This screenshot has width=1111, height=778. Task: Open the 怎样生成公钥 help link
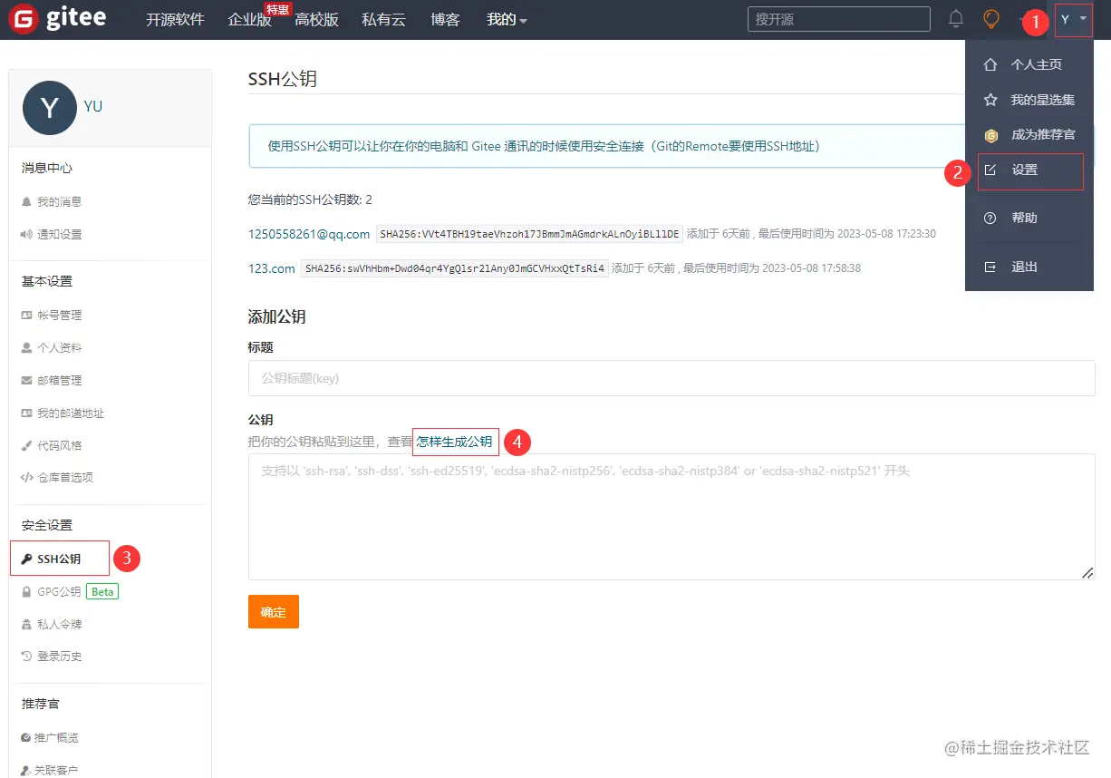point(455,442)
